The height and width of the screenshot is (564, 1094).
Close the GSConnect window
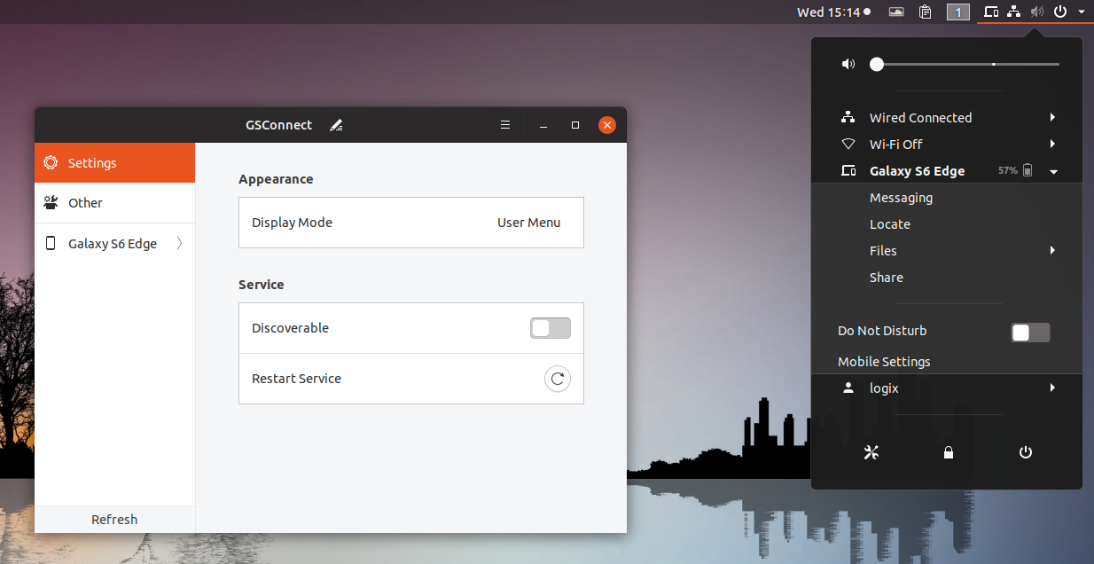coord(607,126)
